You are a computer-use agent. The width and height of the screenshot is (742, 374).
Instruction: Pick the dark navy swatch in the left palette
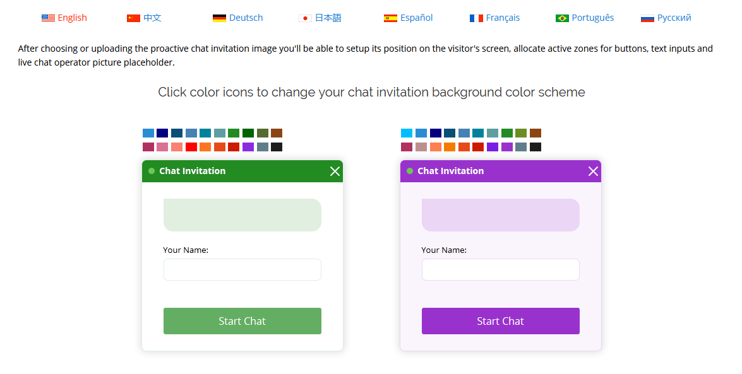tap(162, 133)
